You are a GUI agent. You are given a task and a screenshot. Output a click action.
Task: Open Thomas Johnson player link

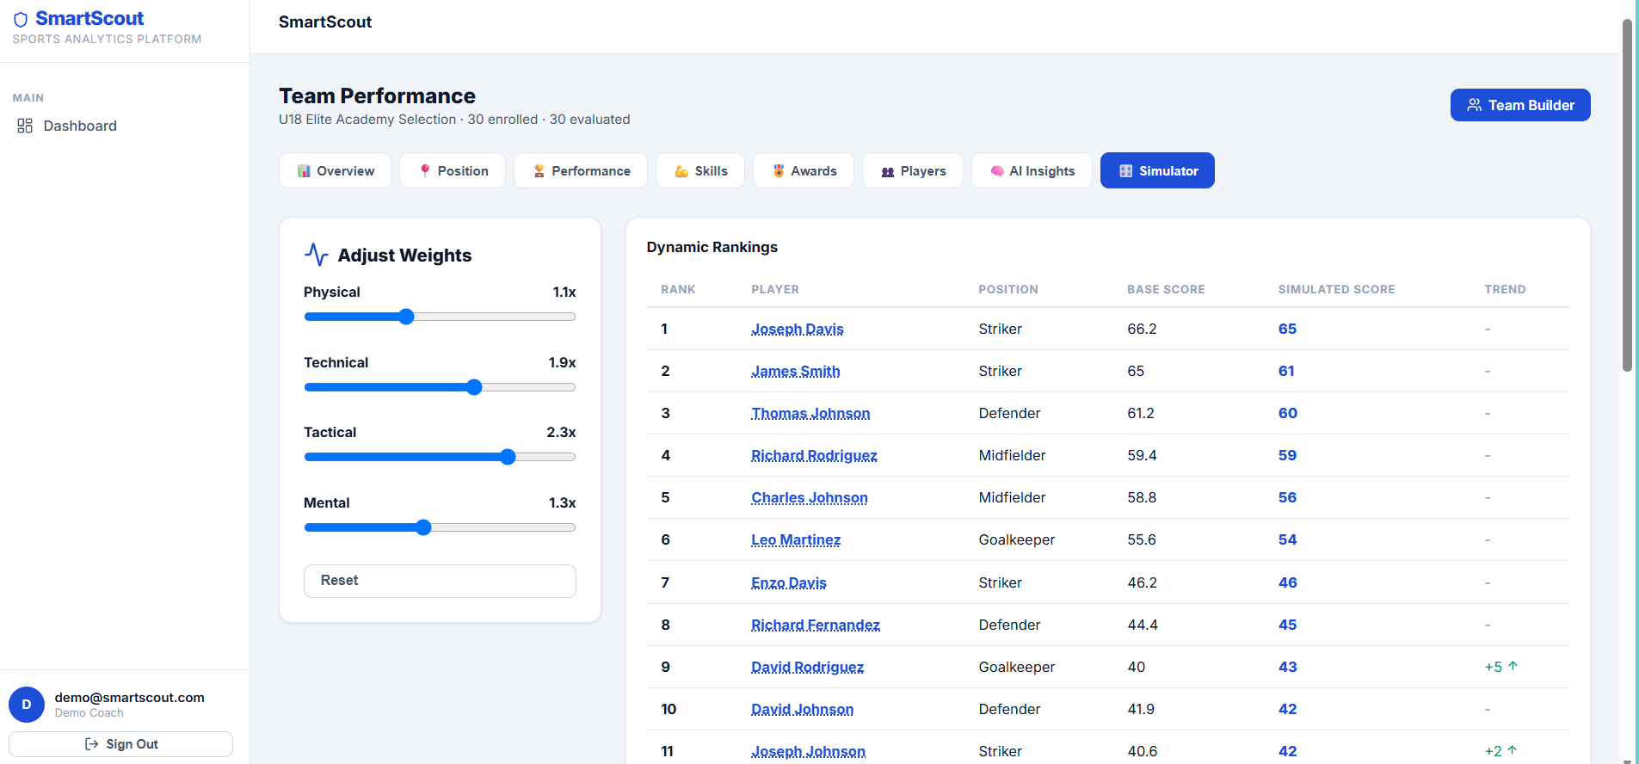coord(810,413)
